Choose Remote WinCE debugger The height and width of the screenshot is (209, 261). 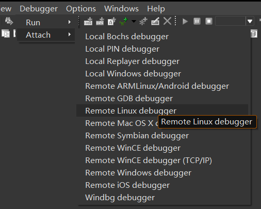coord(162,148)
